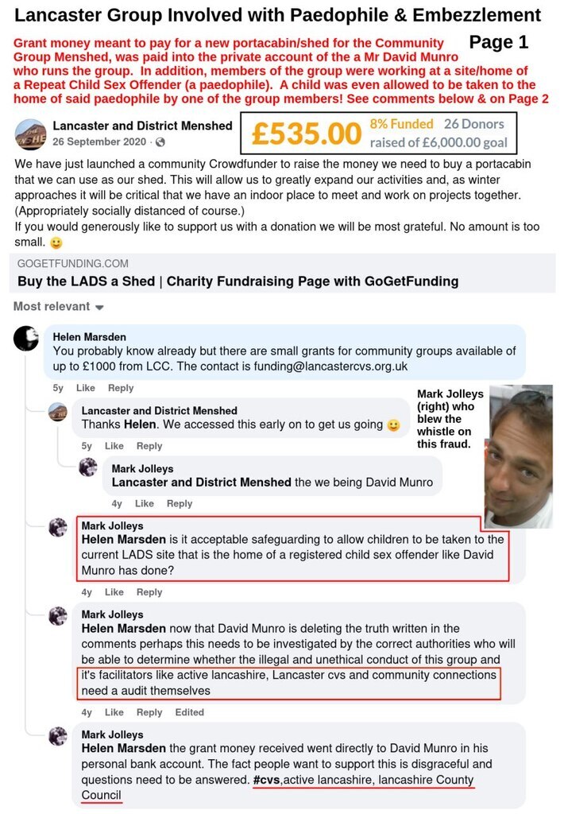
Task: Open 'Buy the LADS a Shed' fundraising link
Action: click(238, 281)
